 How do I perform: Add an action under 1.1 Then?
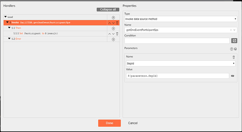tap(113, 28)
